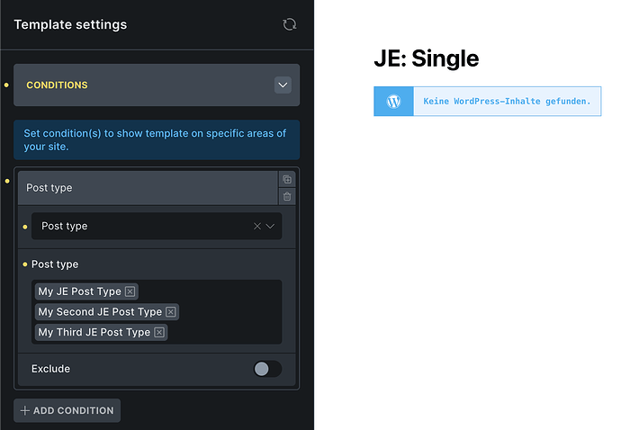Image resolution: width=621 pixels, height=430 pixels.
Task: Click the WordPress logo icon
Action: 393,102
